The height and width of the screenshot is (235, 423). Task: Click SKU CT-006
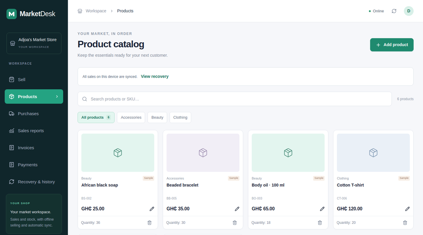click(342, 198)
